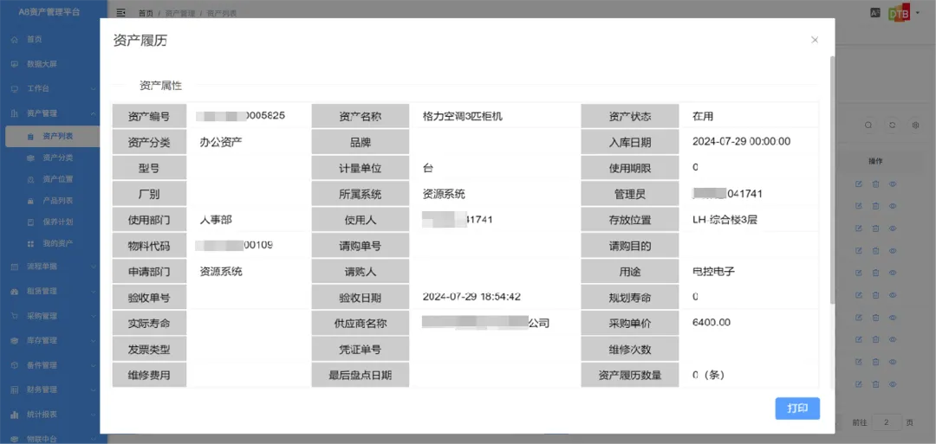
Task: Expand the 库存管理 sidebar menu
Action: [x=49, y=341]
